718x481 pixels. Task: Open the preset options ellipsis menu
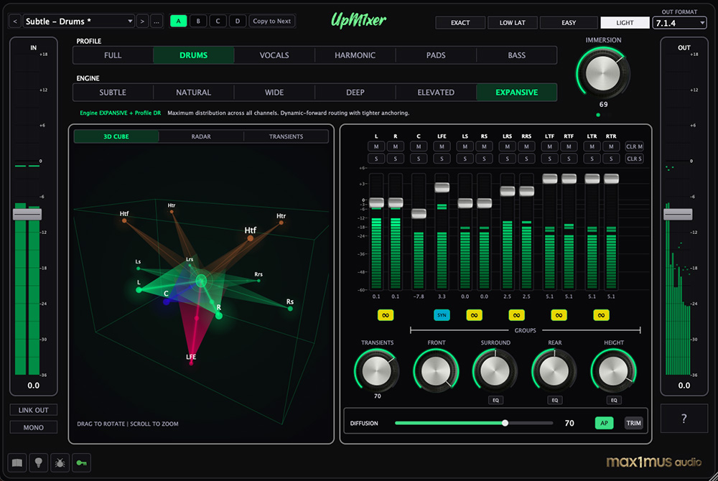(x=157, y=22)
